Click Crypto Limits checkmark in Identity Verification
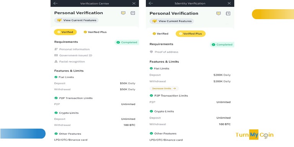The image size is (294, 147). 151,111
